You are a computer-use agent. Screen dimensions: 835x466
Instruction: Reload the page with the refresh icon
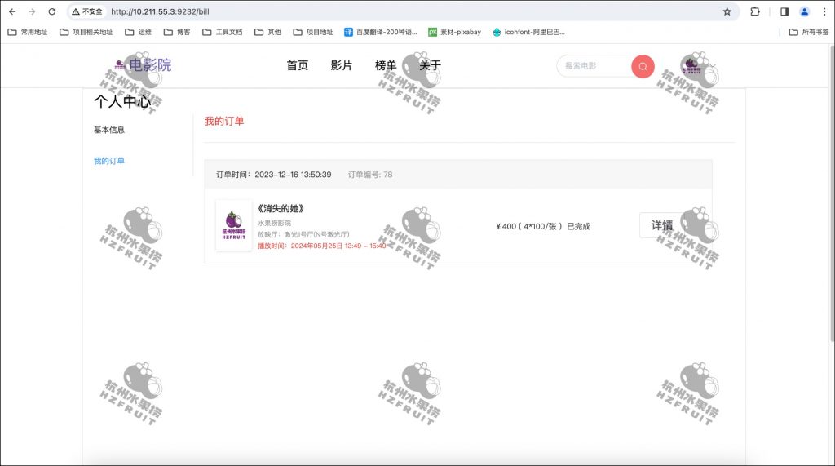click(51, 11)
